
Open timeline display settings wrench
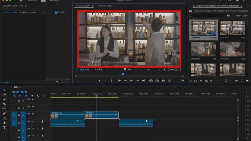click(x=38, y=96)
